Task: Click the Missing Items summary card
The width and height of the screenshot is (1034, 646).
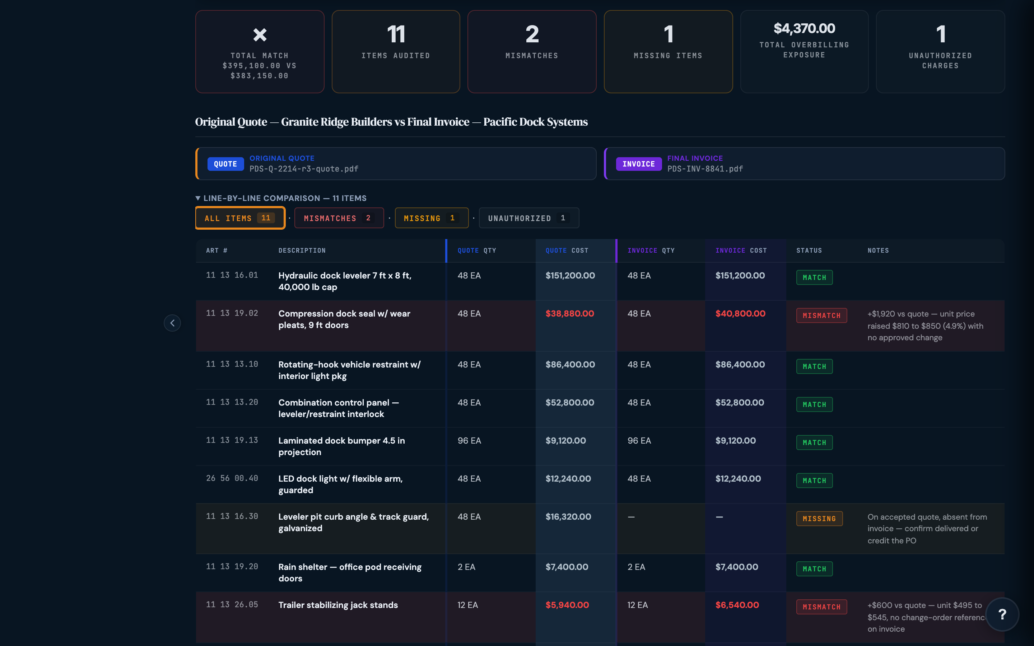Action: click(x=668, y=52)
